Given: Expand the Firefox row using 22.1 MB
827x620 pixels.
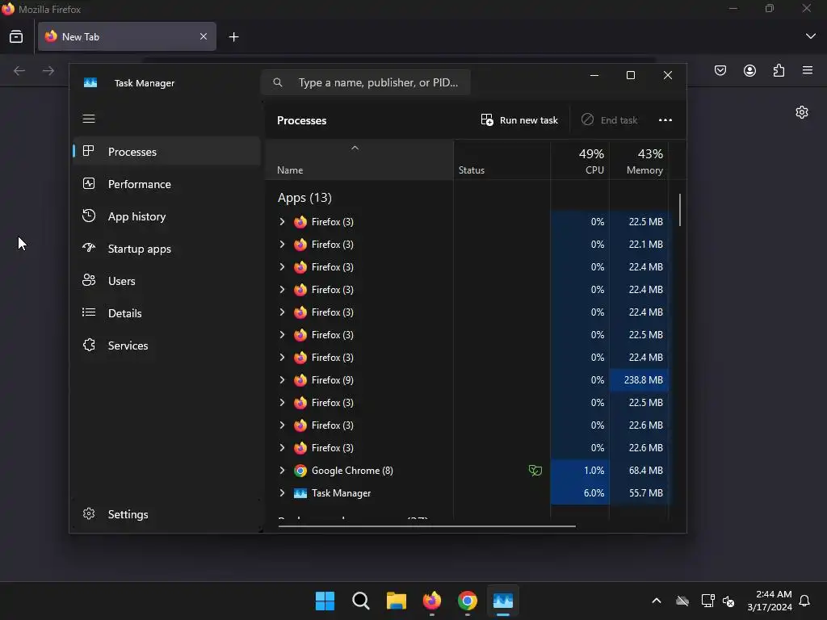Looking at the screenshot, I should coord(282,245).
